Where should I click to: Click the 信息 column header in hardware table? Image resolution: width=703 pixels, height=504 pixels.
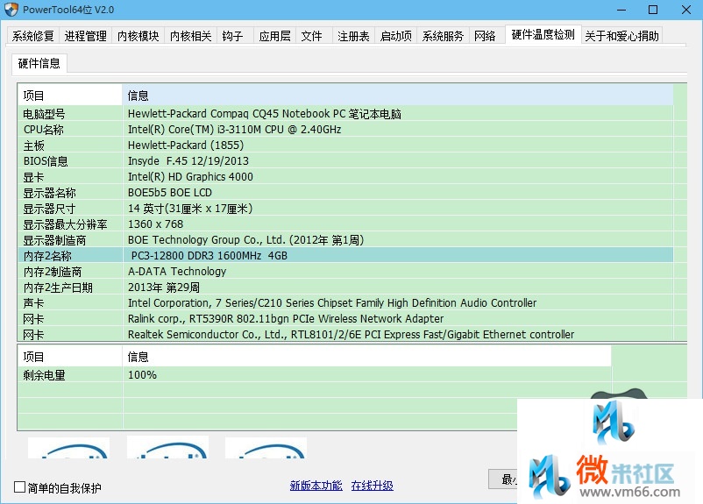[398, 95]
